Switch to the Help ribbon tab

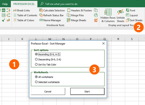pos(5,4)
